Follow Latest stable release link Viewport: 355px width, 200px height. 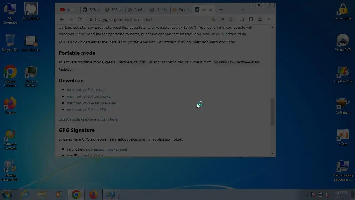tap(88, 119)
